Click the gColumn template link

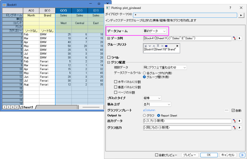click(x=149, y=110)
